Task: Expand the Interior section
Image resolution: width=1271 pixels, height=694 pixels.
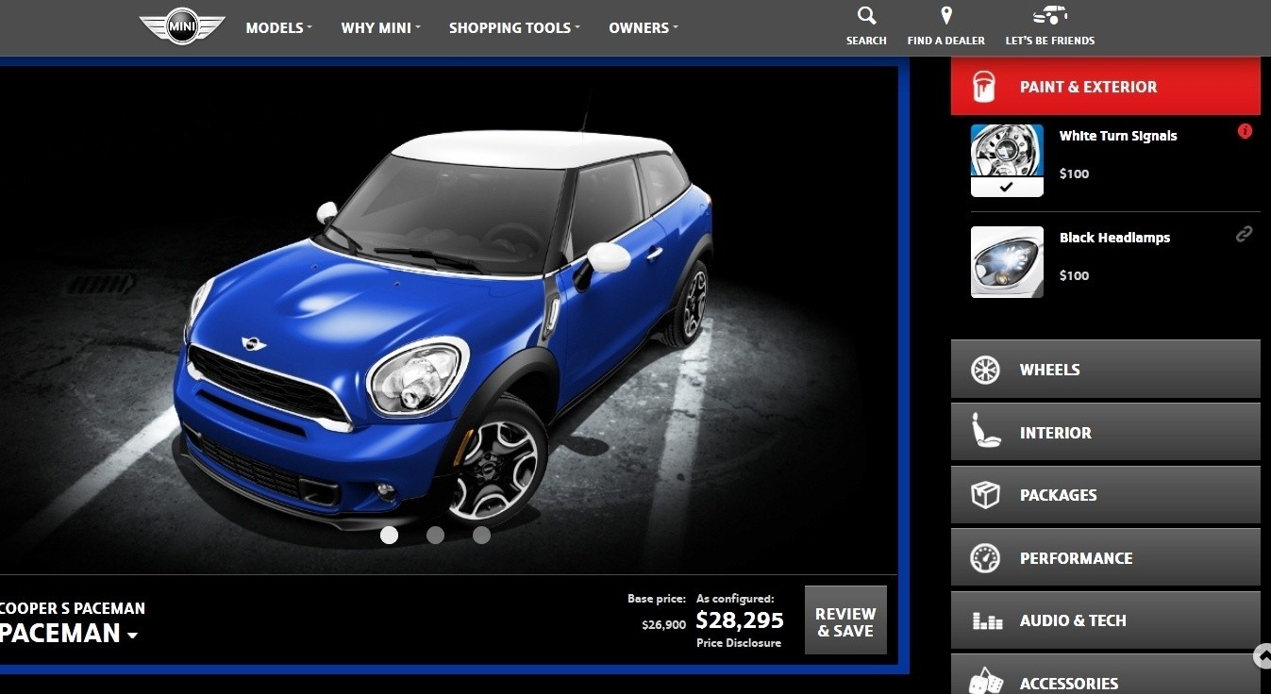Action: pos(1105,432)
